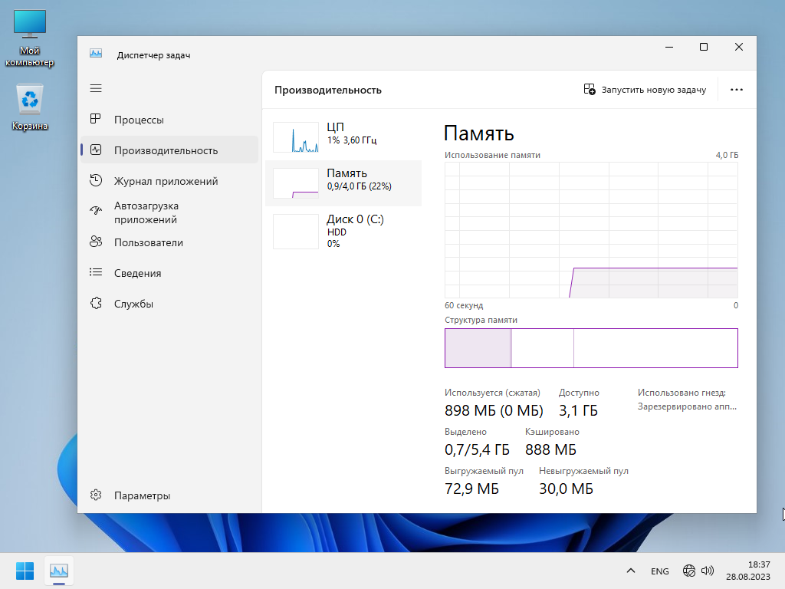Click the Services puzzle icon
This screenshot has width=785, height=589.
[x=96, y=303]
